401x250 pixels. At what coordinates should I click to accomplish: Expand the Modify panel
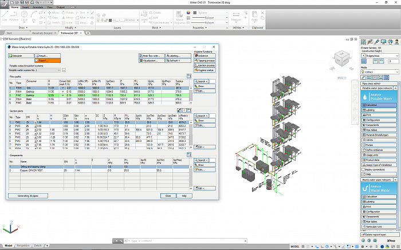pos(71,27)
